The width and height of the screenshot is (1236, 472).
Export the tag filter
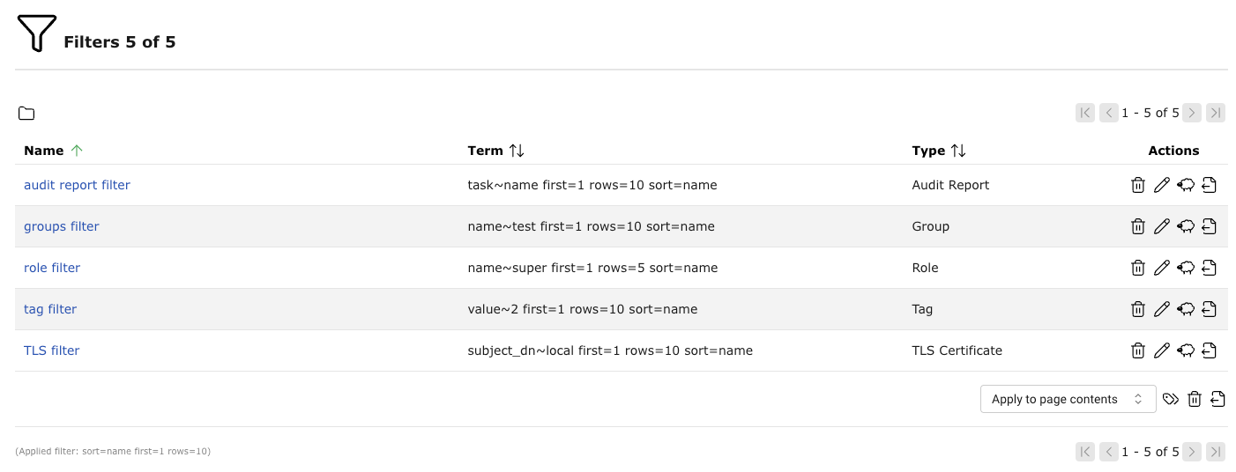[1210, 309]
